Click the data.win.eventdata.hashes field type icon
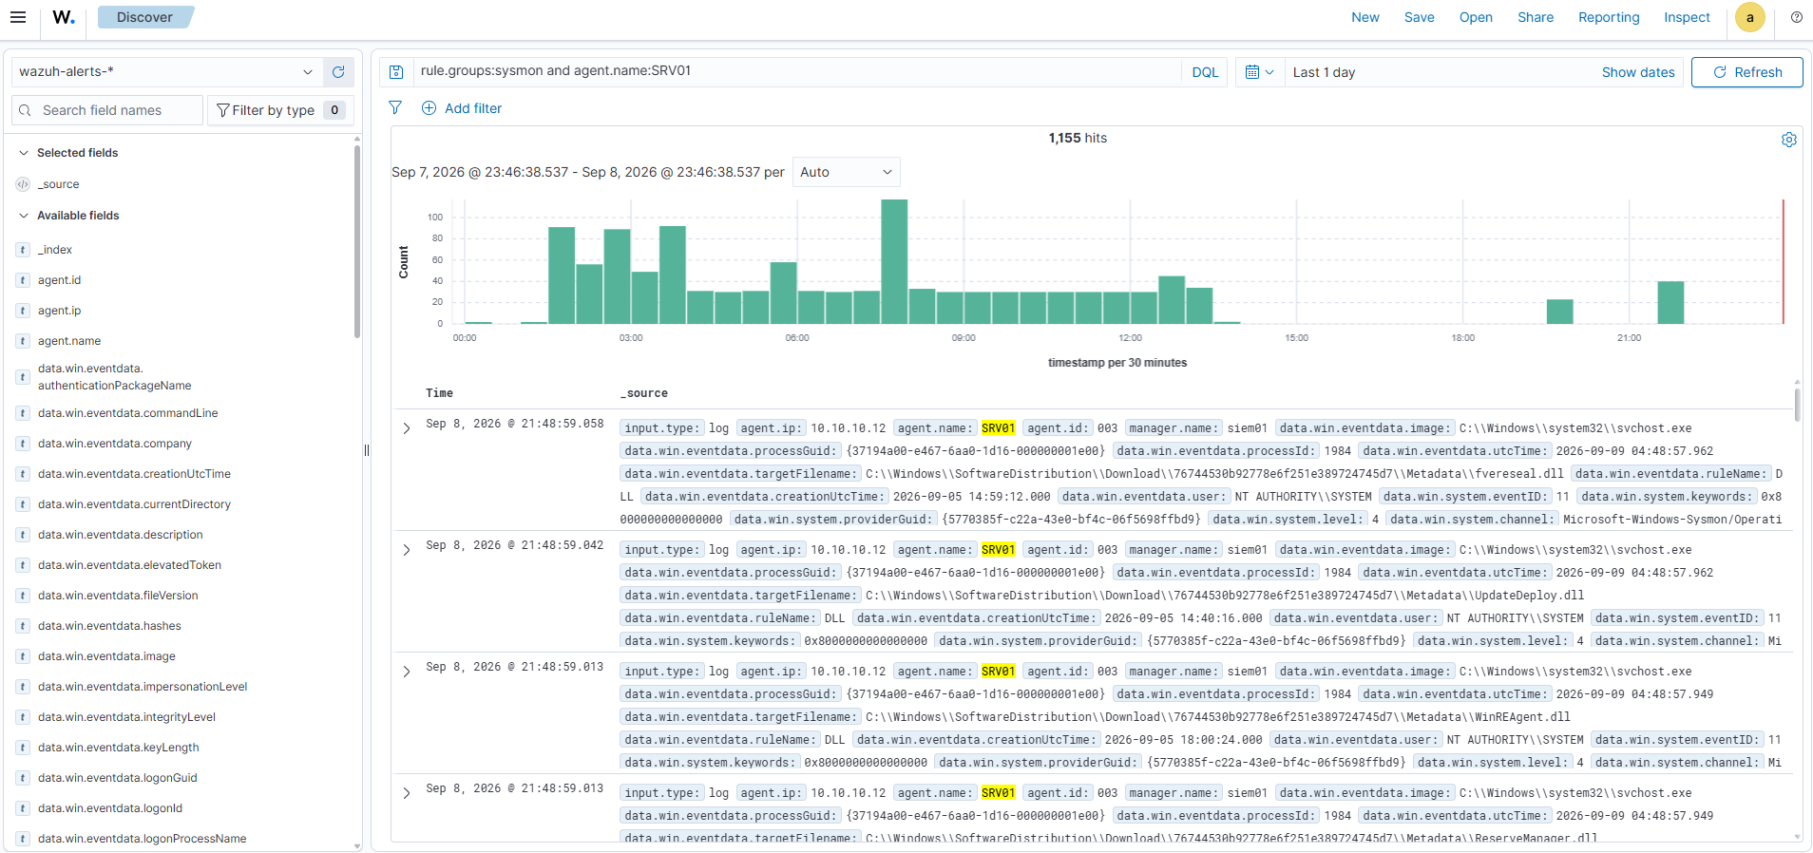 tap(23, 626)
